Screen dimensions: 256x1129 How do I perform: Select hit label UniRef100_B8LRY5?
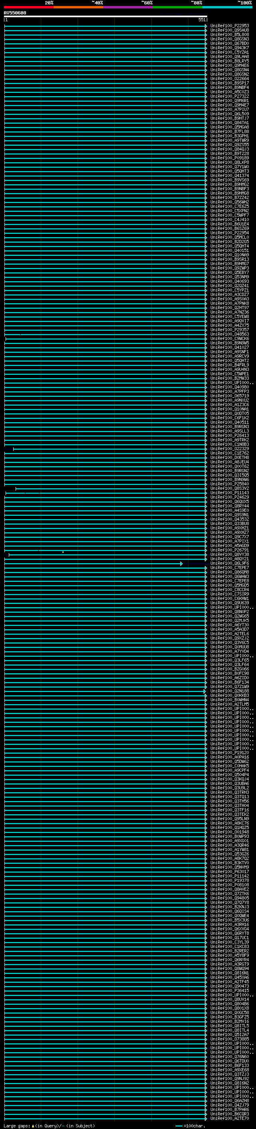click(x=229, y=61)
